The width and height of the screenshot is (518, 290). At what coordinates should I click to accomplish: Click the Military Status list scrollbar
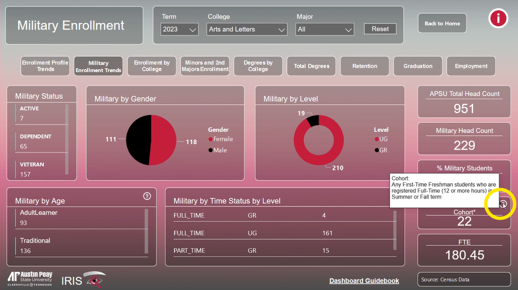67,139
